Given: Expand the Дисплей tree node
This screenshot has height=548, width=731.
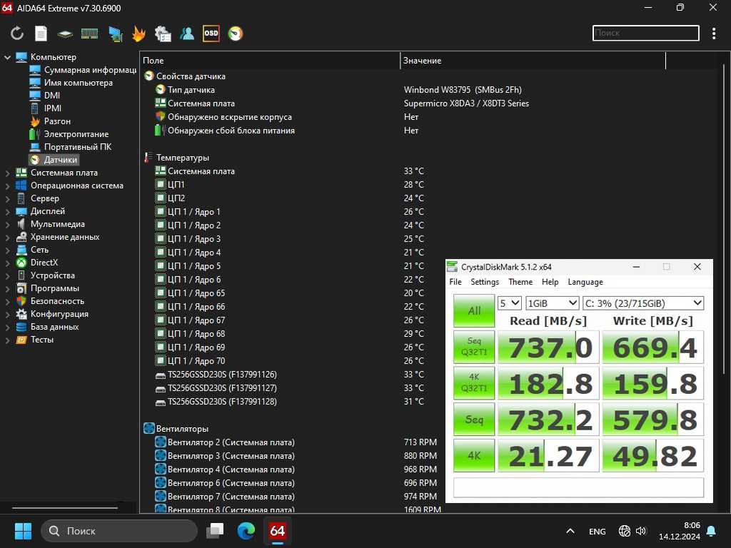Looking at the screenshot, I should pos(7,211).
